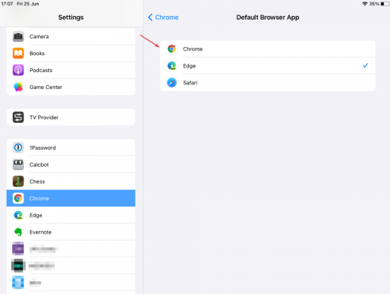Viewport: 390px width, 294px height.
Task: Tap the Fri 25 Jun date
Action: [28, 4]
